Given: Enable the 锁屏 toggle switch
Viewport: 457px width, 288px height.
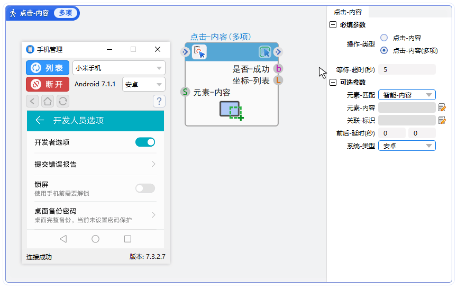Looking at the screenshot, I should 145,188.
